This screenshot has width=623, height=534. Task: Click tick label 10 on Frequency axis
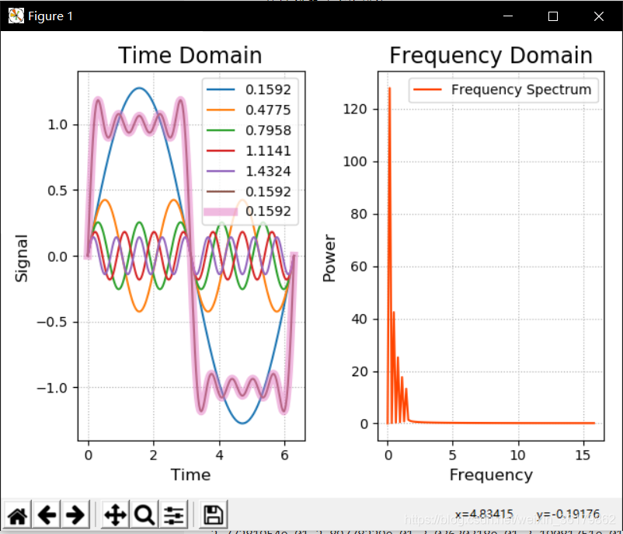point(518,455)
